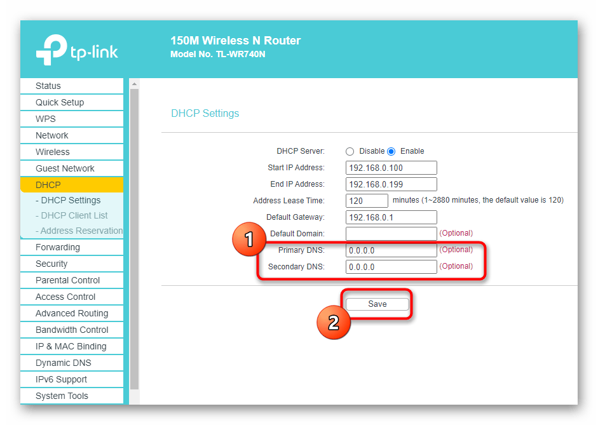Viewport: 598px width, 425px height.
Task: Select the Disable DHCP Server radio button
Action: click(350, 151)
